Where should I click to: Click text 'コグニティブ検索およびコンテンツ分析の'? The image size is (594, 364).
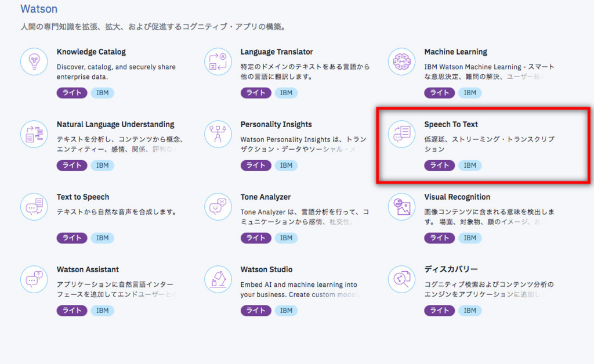pyautogui.click(x=489, y=284)
